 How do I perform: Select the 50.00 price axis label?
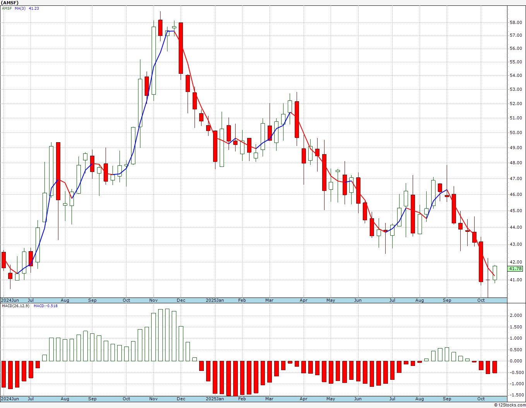click(516, 133)
